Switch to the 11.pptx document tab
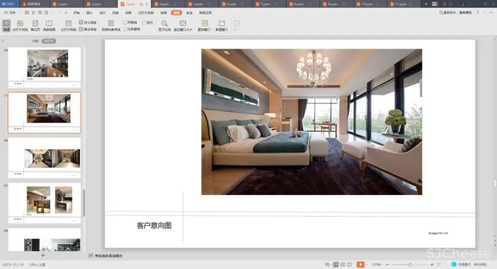 pyautogui.click(x=405, y=4)
